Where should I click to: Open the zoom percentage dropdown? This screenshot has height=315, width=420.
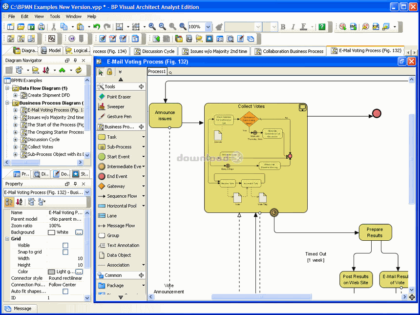pyautogui.click(x=208, y=26)
